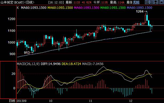
Task: Select the yellow MA60:1093.1500 indicator label
Action: point(60,8)
